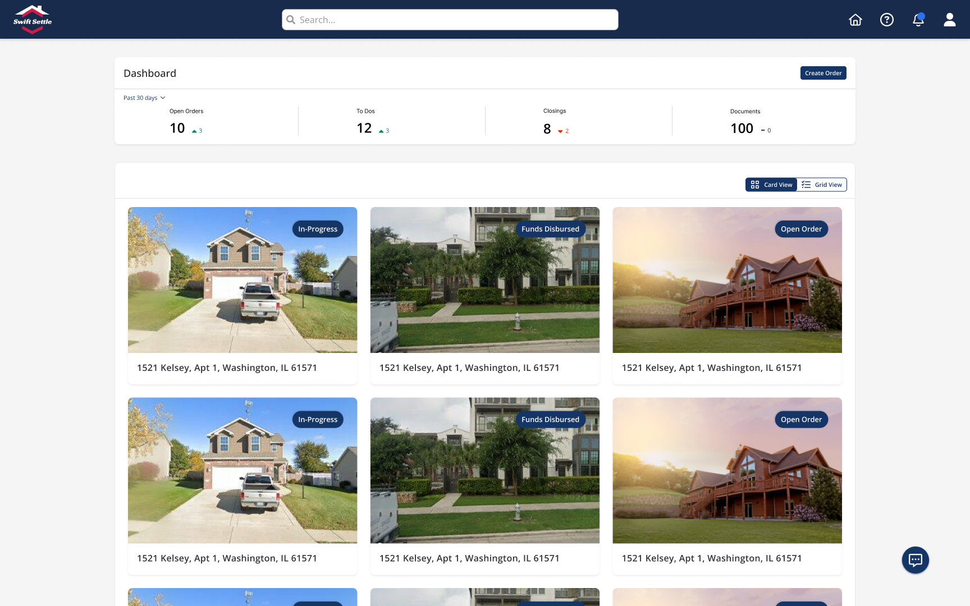970x606 pixels.
Task: Open second-row Funds Disbursed property photo
Action: [485, 470]
